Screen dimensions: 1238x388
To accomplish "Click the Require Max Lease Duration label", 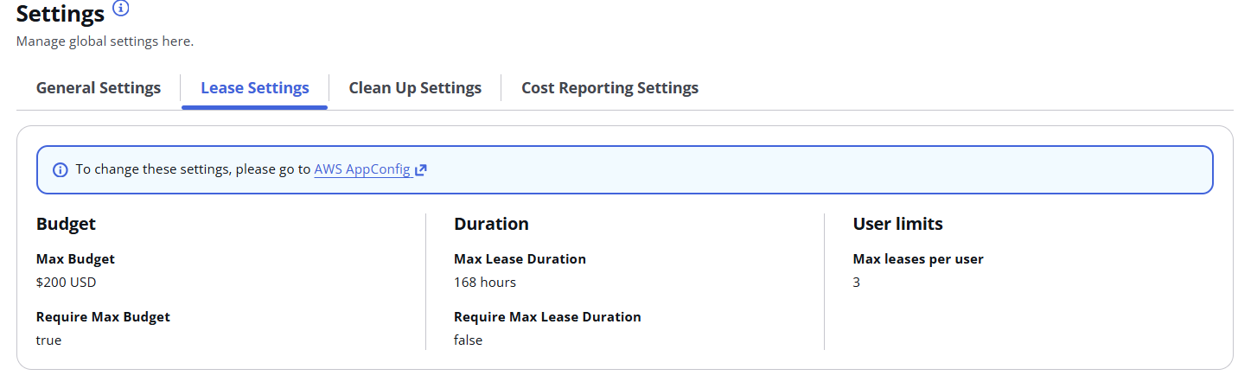I will [547, 317].
